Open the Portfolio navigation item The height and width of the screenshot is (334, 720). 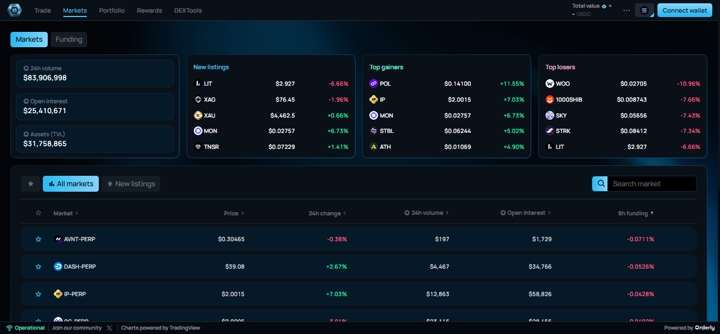(111, 10)
